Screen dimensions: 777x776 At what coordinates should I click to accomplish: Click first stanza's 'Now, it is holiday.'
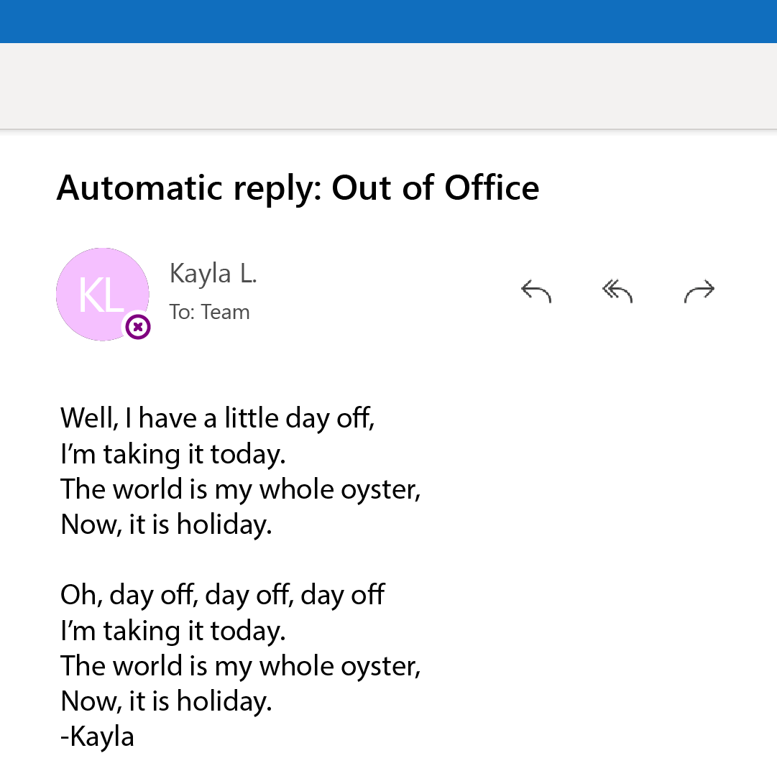[167, 525]
